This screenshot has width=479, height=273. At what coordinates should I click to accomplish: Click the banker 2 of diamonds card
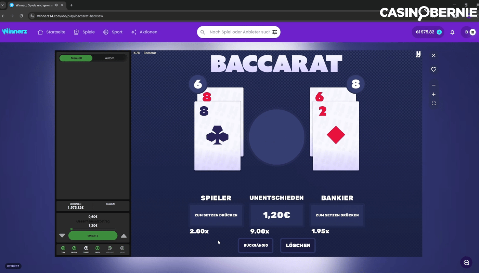336,136
